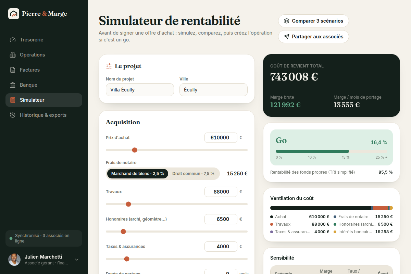The image size is (411, 274).
Task: Click the Taxes & assurances slider handle
Action: click(x=127, y=259)
